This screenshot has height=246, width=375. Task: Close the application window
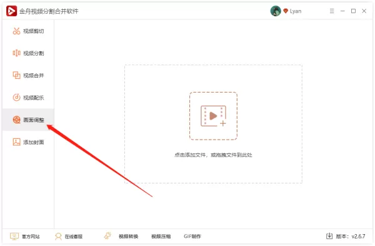(364, 11)
